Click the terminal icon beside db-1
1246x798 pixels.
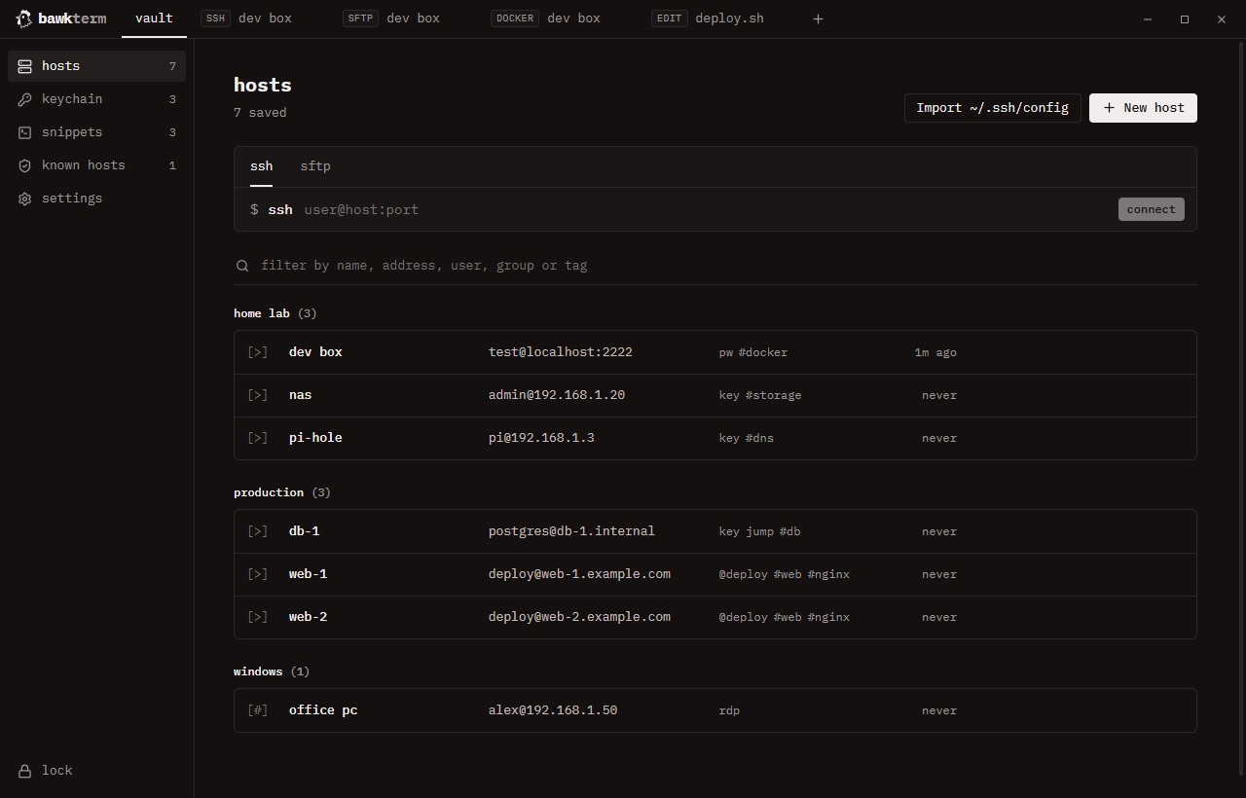pyautogui.click(x=257, y=531)
